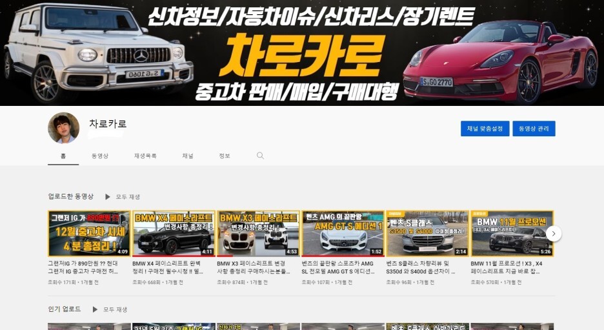604x330 pixels.
Task: Open the 차로카로 profile avatar
Action: [x=63, y=128]
